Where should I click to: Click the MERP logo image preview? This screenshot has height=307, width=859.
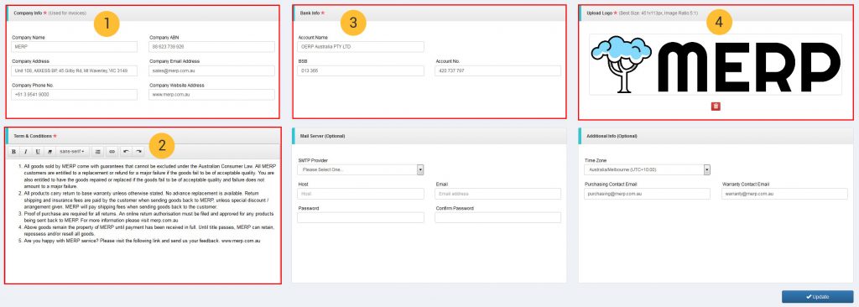point(716,64)
